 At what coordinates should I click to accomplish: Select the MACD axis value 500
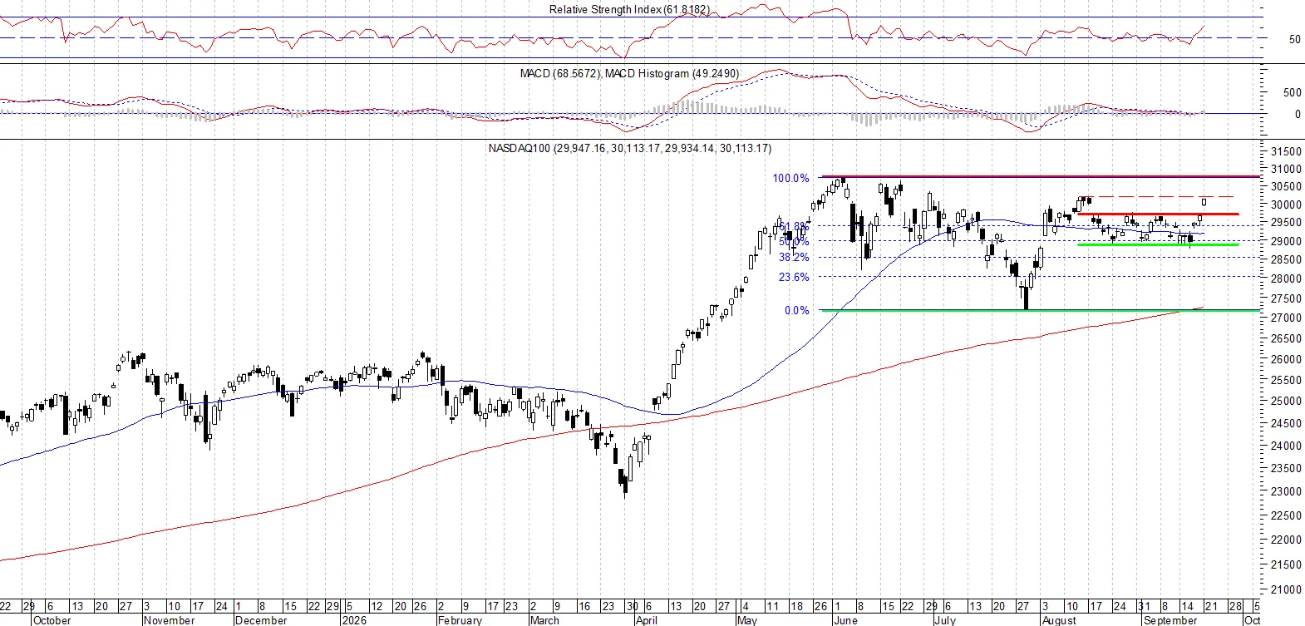(x=1292, y=92)
